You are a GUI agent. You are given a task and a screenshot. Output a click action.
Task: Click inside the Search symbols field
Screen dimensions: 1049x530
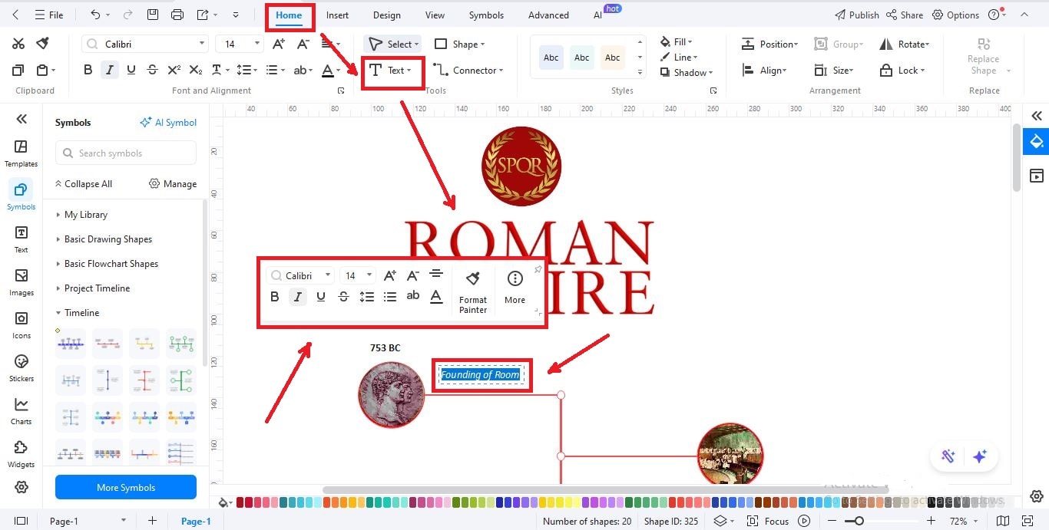(x=125, y=153)
